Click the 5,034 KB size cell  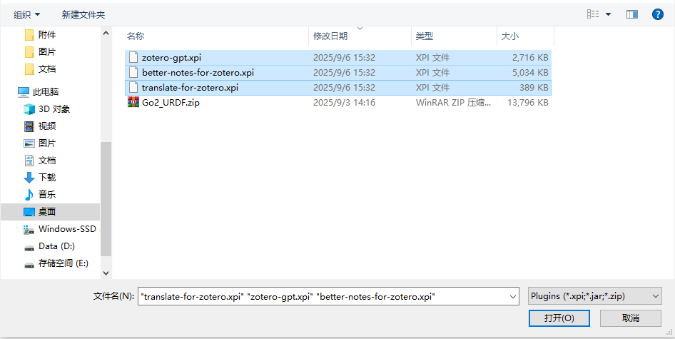point(530,72)
